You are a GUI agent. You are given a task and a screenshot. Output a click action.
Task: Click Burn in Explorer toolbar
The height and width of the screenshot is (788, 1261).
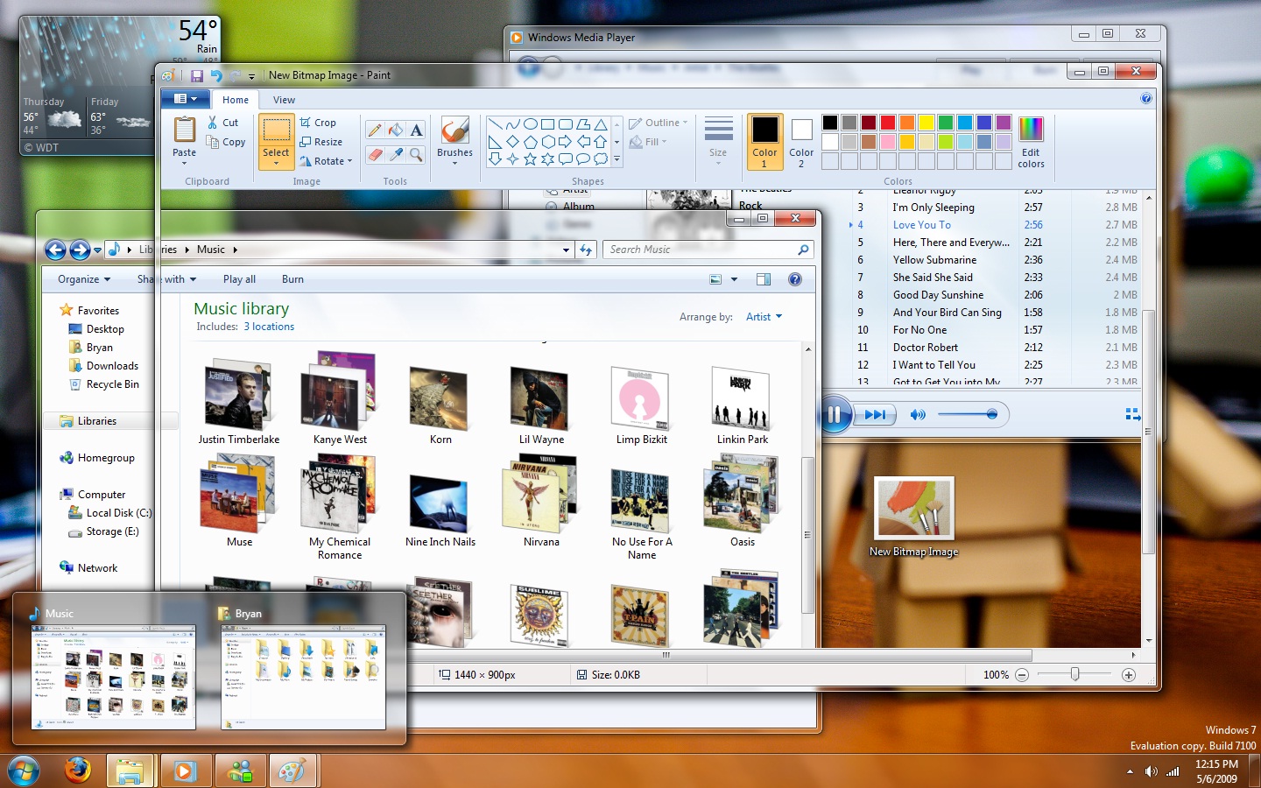tap(292, 279)
